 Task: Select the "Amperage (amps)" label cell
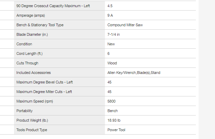[31, 15]
